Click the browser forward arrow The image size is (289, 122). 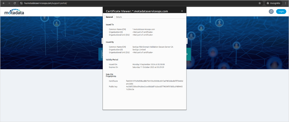pos(9,3)
